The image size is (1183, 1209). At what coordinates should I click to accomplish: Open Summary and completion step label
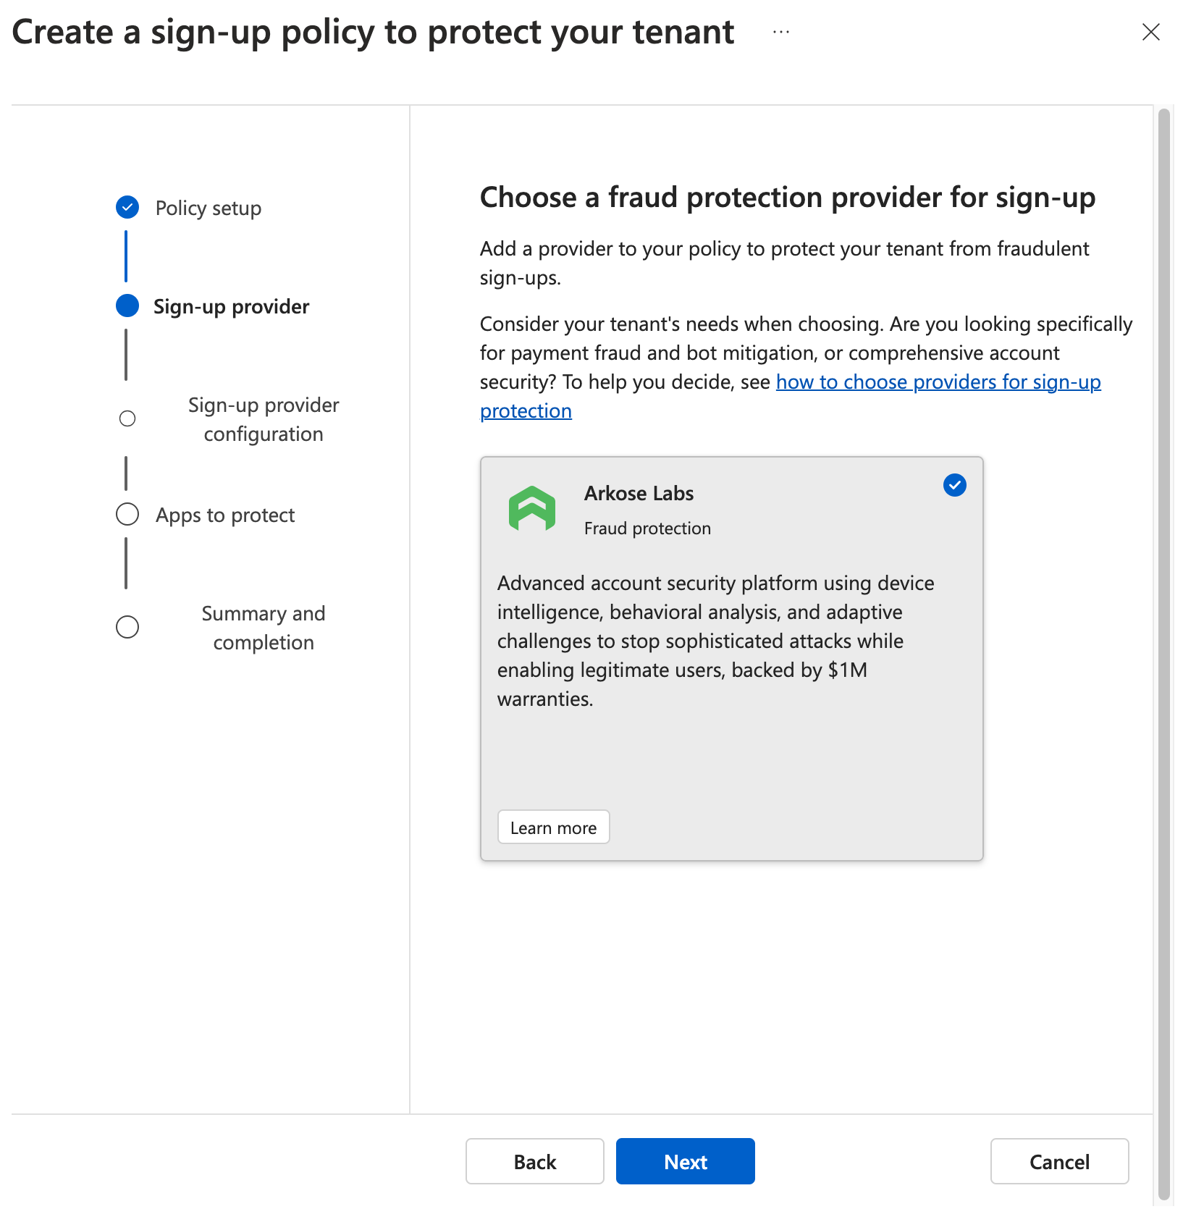pyautogui.click(x=264, y=628)
